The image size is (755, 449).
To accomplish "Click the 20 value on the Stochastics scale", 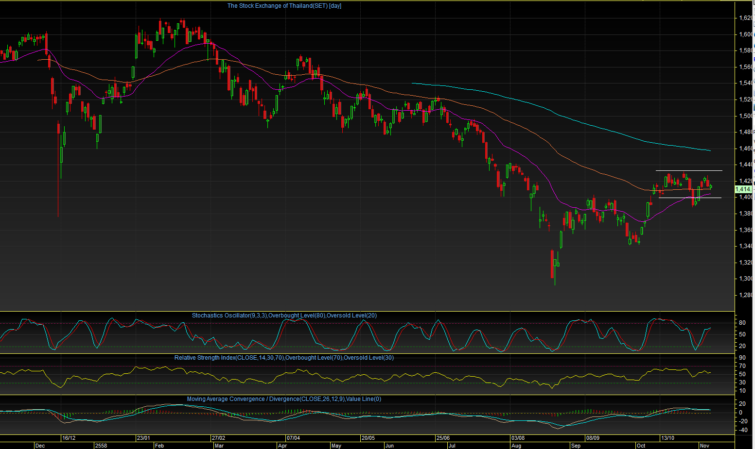I will tap(742, 346).
